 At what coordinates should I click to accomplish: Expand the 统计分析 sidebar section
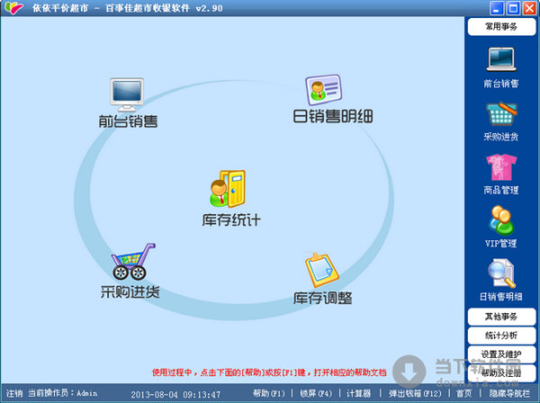coord(501,336)
